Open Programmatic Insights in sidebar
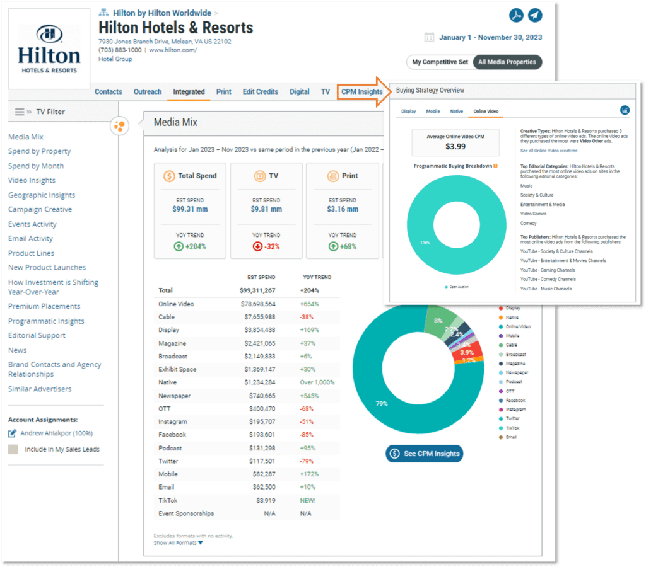646x567 pixels. point(46,321)
